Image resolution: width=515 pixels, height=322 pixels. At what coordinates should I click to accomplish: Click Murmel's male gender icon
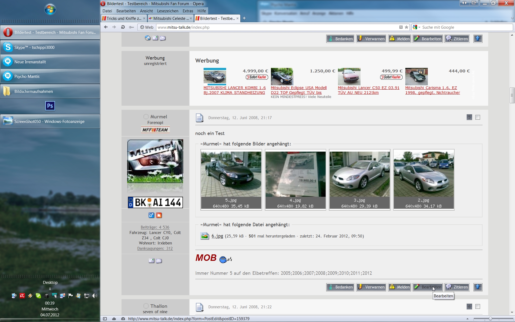pos(151,215)
